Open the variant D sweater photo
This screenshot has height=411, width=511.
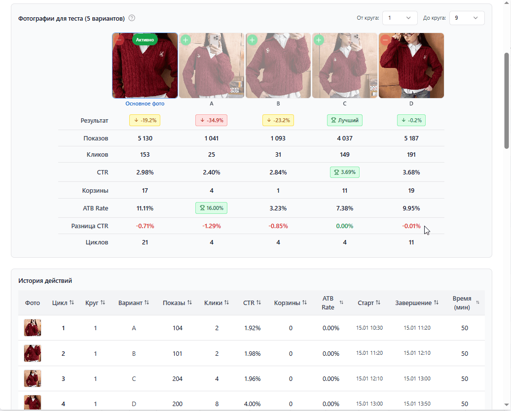[411, 67]
